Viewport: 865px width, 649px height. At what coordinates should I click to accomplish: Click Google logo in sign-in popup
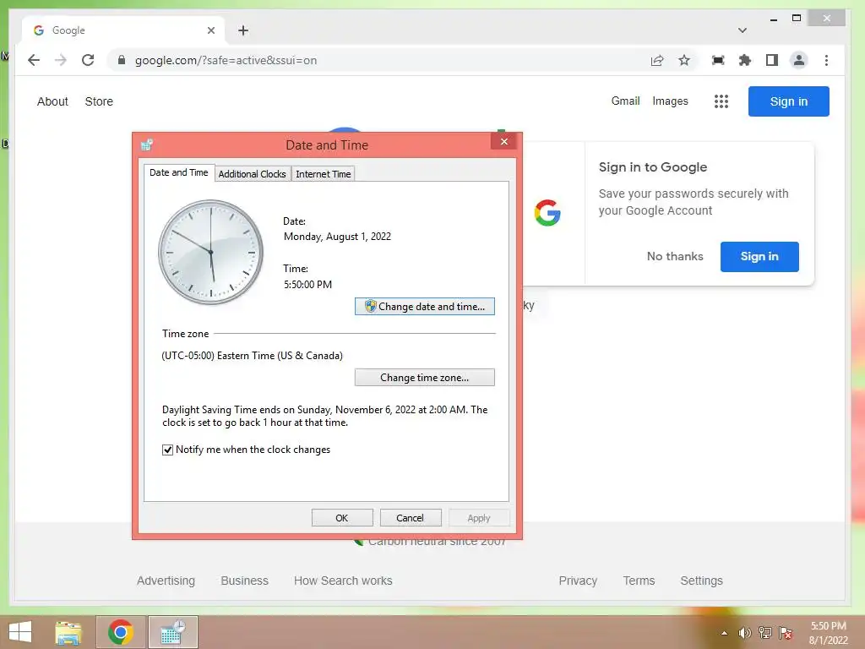click(547, 213)
